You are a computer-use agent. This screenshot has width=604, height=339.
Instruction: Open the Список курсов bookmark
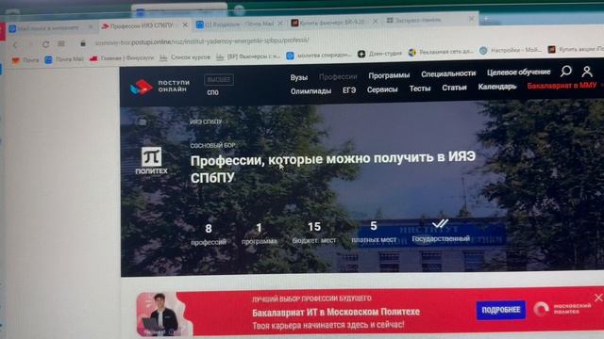pyautogui.click(x=185, y=57)
